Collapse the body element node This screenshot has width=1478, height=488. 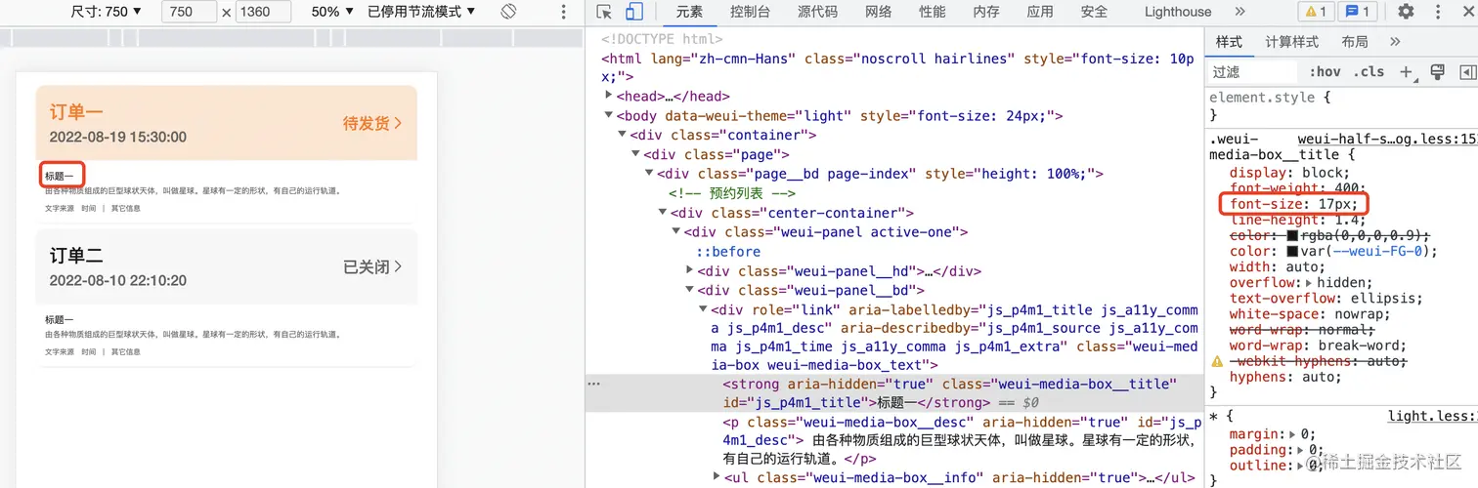609,115
